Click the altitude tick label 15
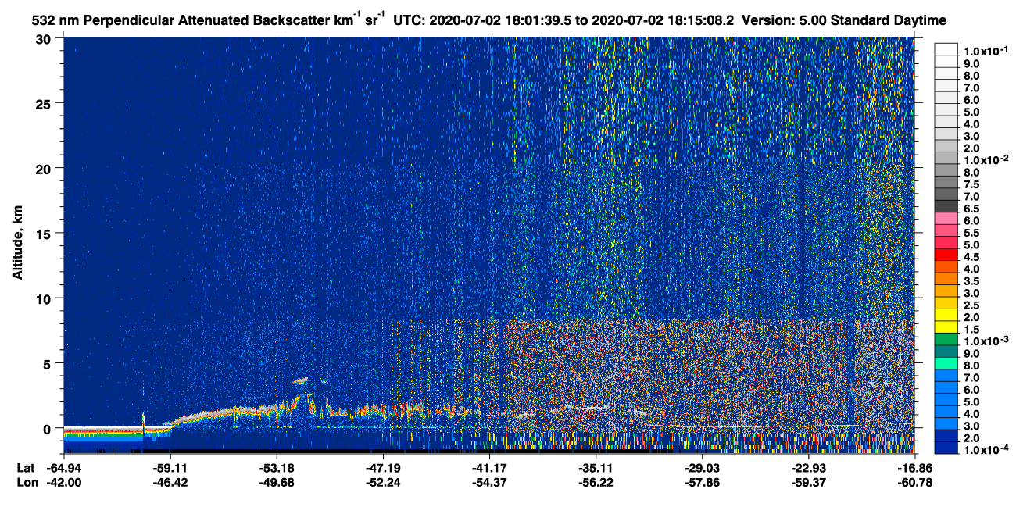This screenshot has width=1016, height=521. (45, 234)
